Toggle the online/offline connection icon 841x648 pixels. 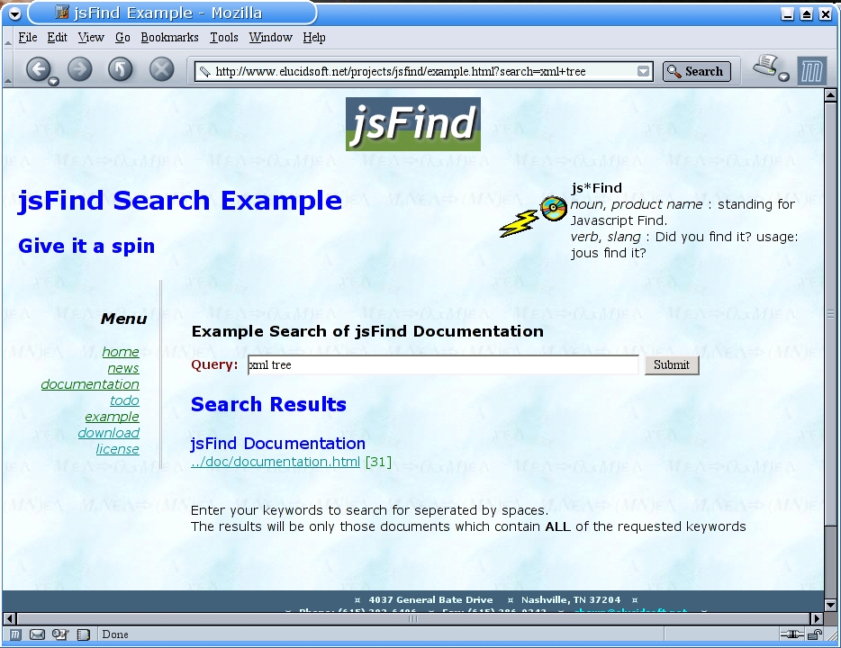pyautogui.click(x=791, y=634)
